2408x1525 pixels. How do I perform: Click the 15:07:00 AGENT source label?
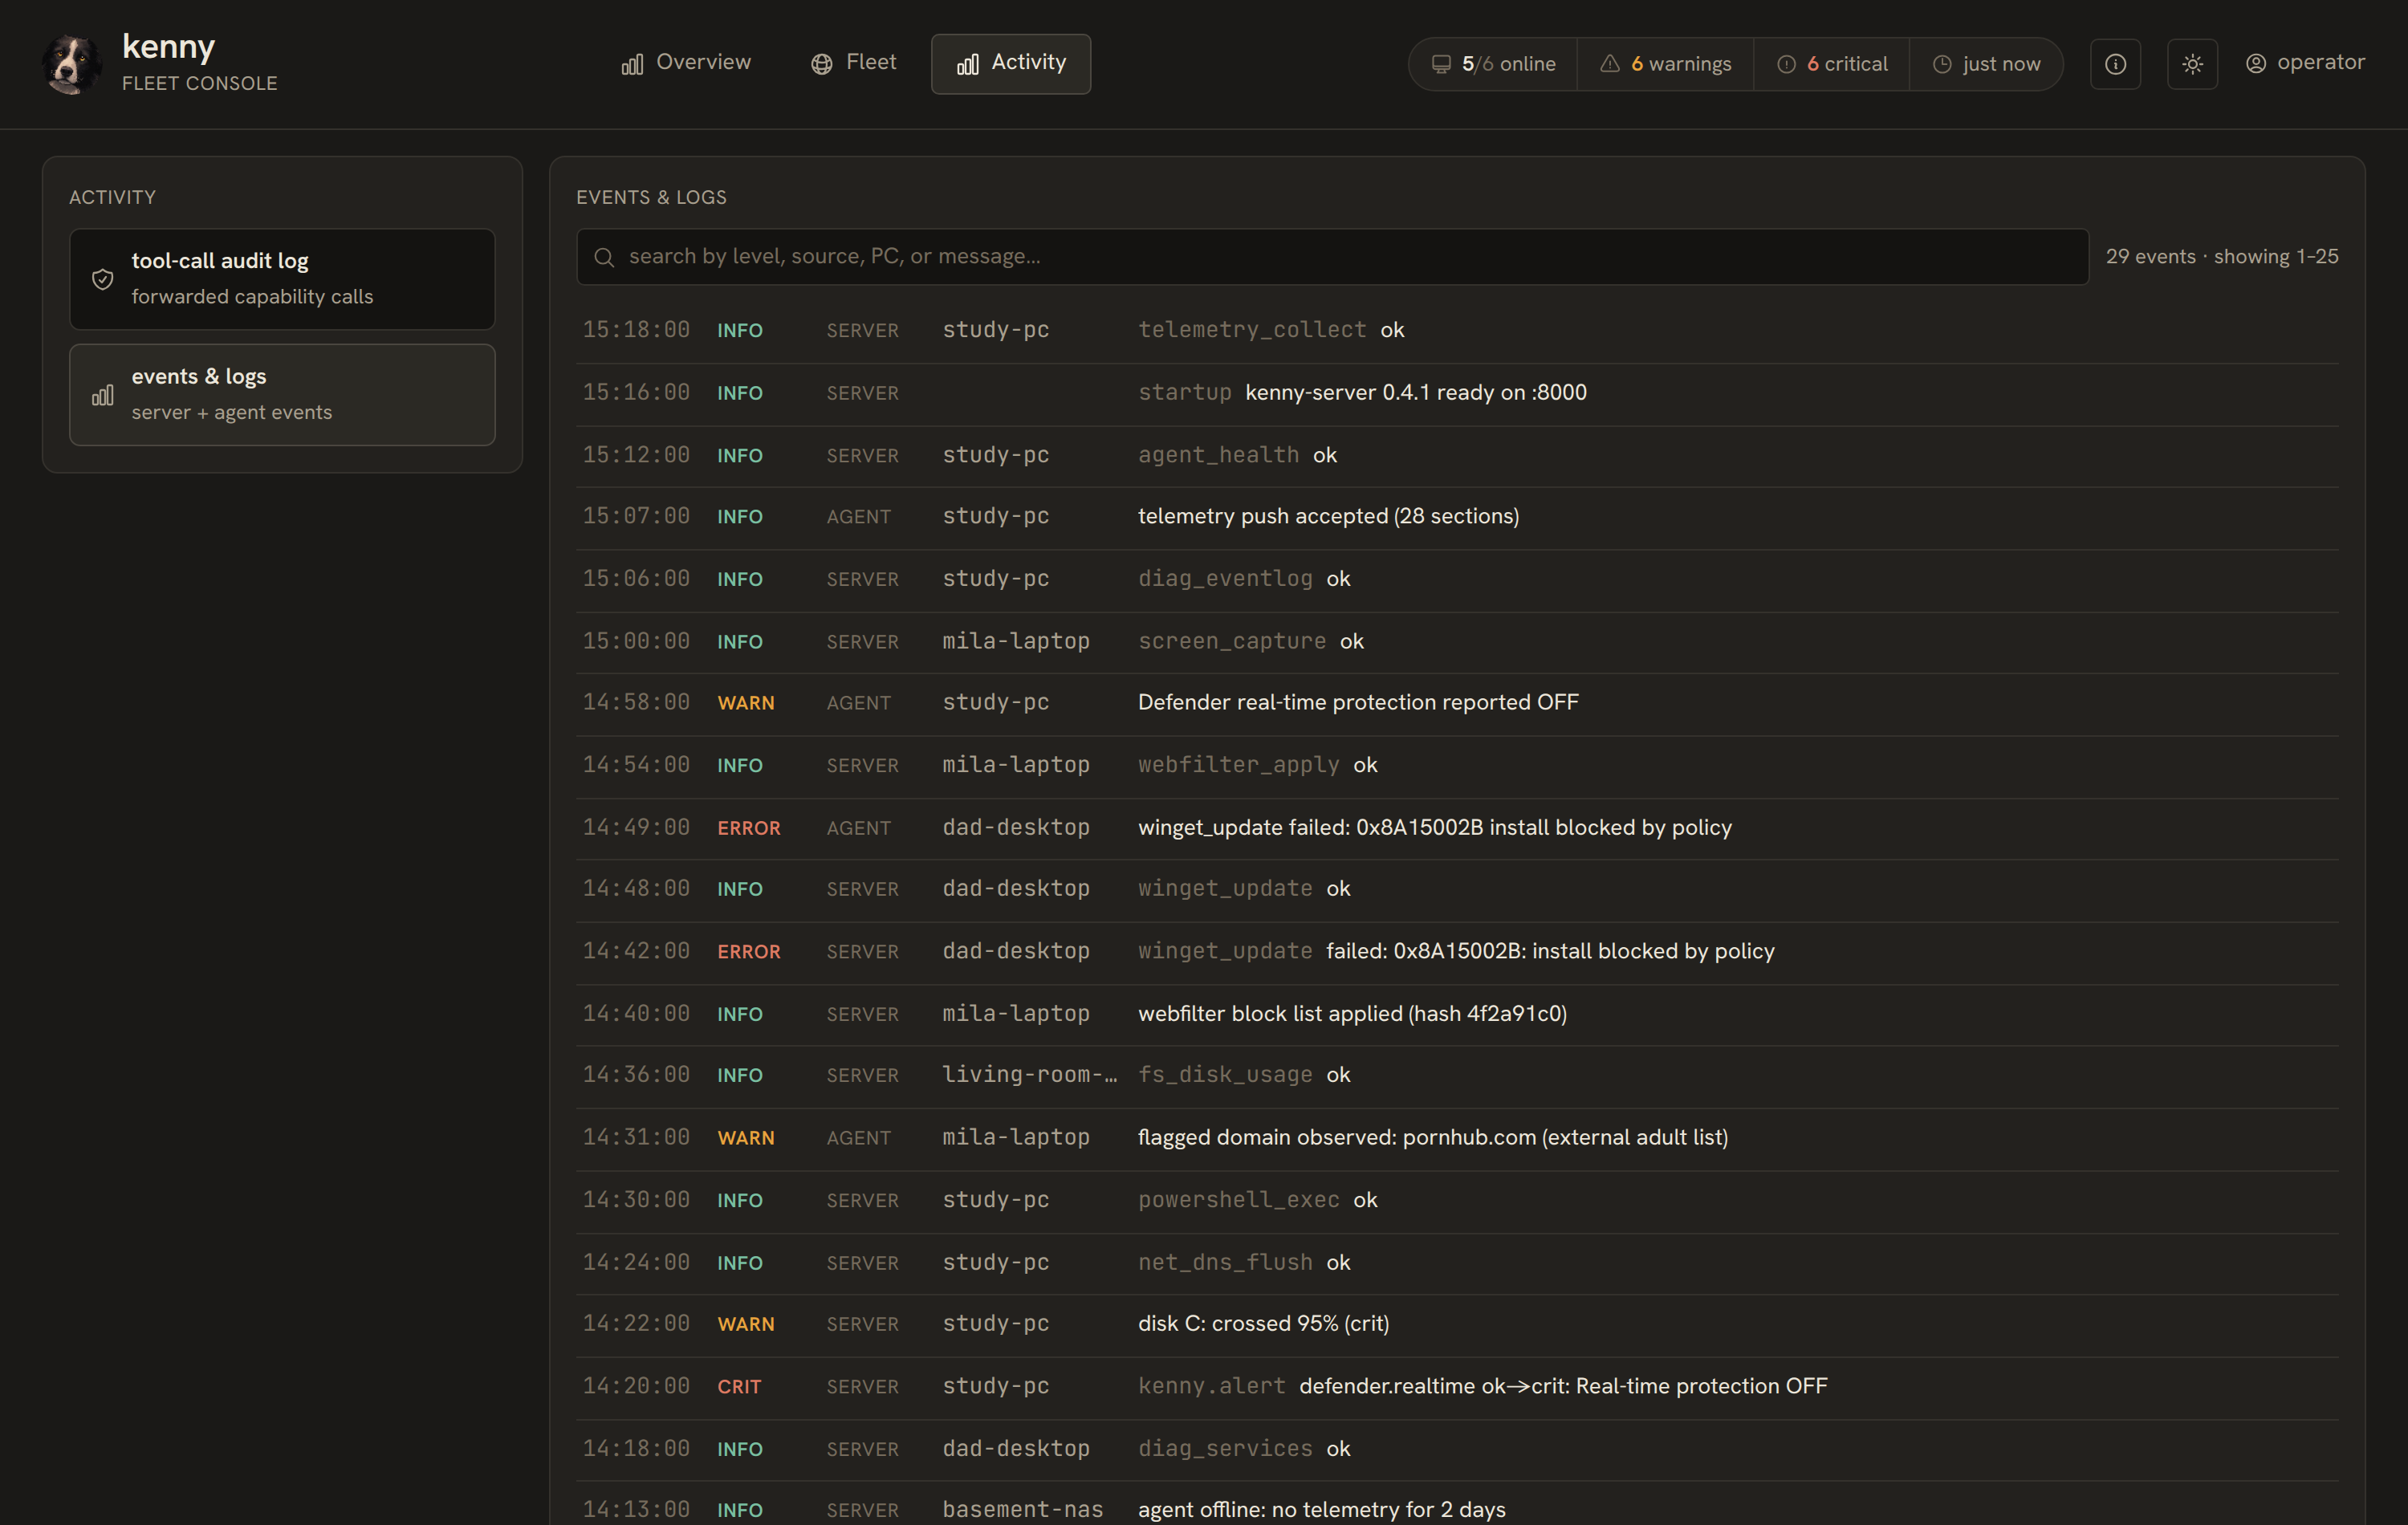(858, 517)
